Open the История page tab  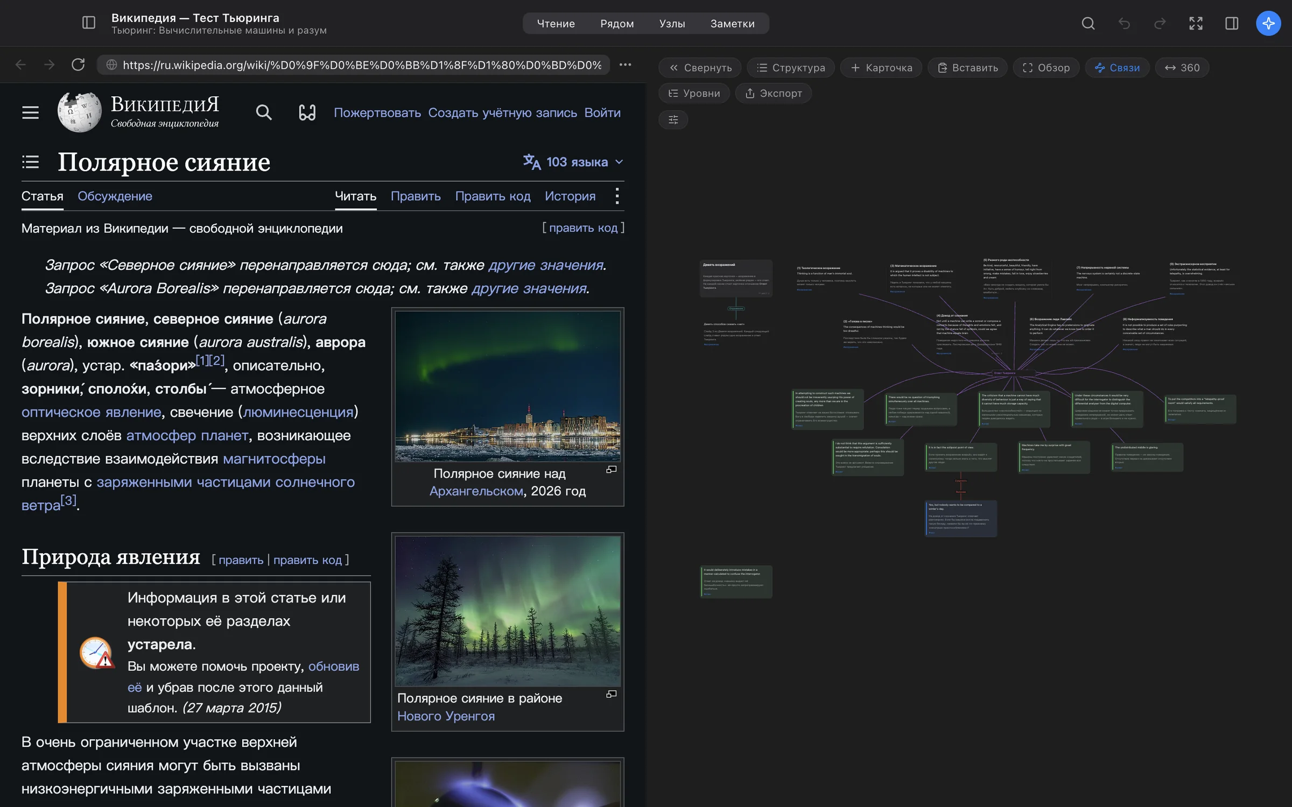pyautogui.click(x=570, y=196)
